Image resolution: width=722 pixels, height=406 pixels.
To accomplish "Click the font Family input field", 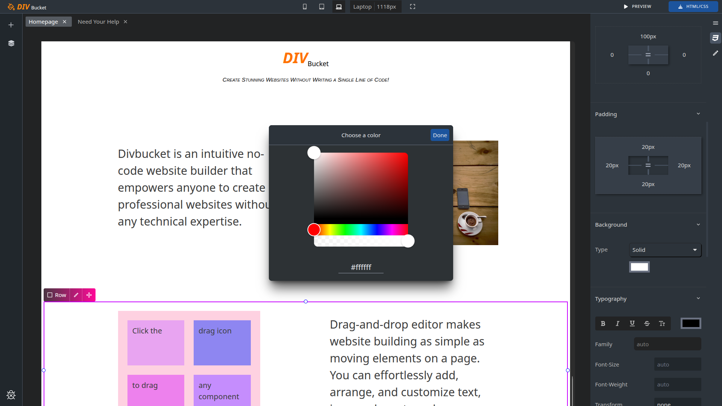I will (667, 344).
